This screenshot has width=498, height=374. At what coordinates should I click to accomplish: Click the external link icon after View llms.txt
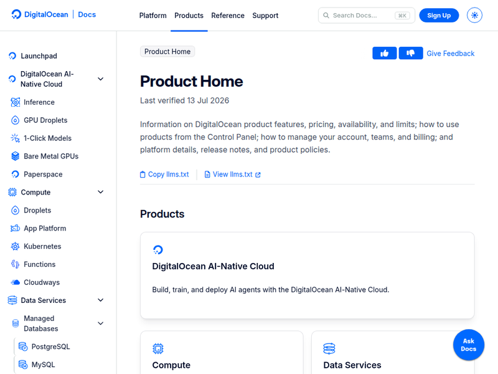click(258, 175)
